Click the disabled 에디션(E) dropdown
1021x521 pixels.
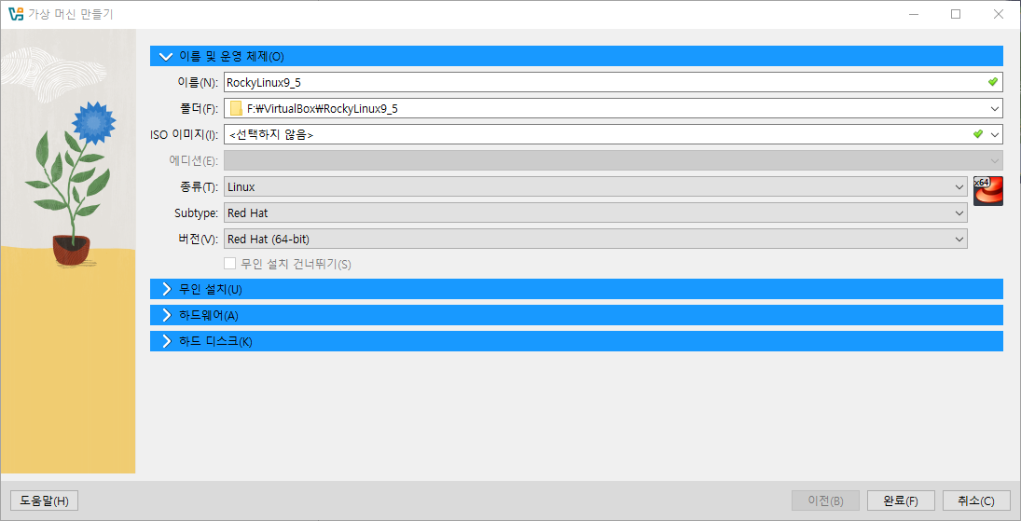[x=613, y=160]
